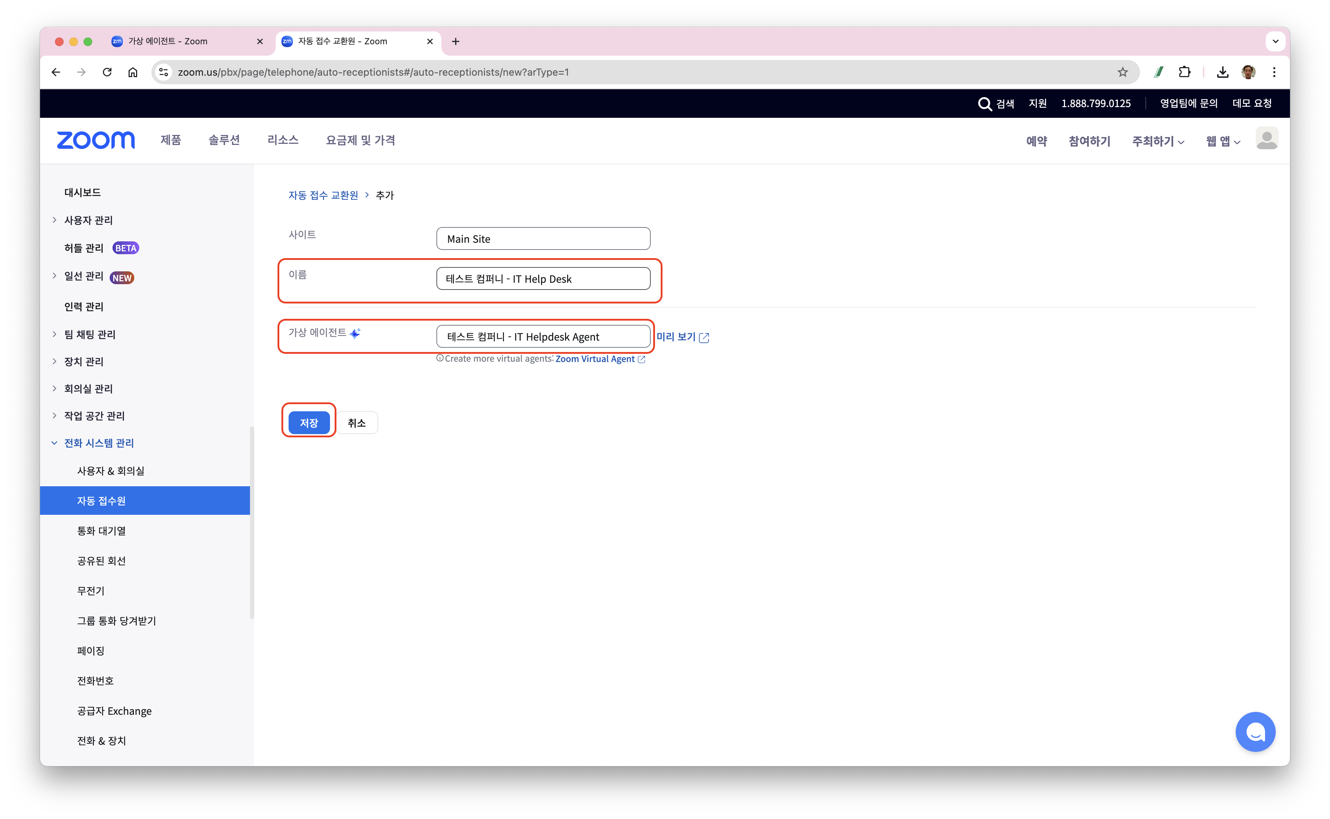1330x819 pixels.
Task: Open the chat help bubble
Action: pos(1255,731)
